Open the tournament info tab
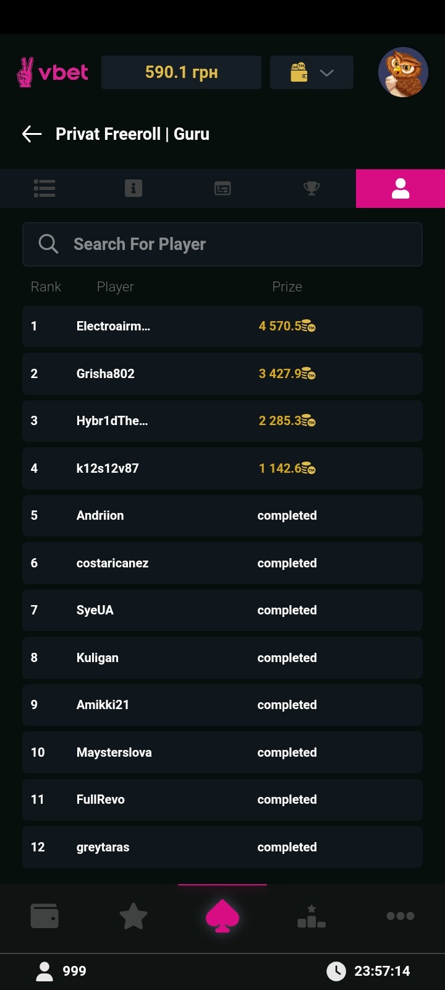445x990 pixels. 133,188
